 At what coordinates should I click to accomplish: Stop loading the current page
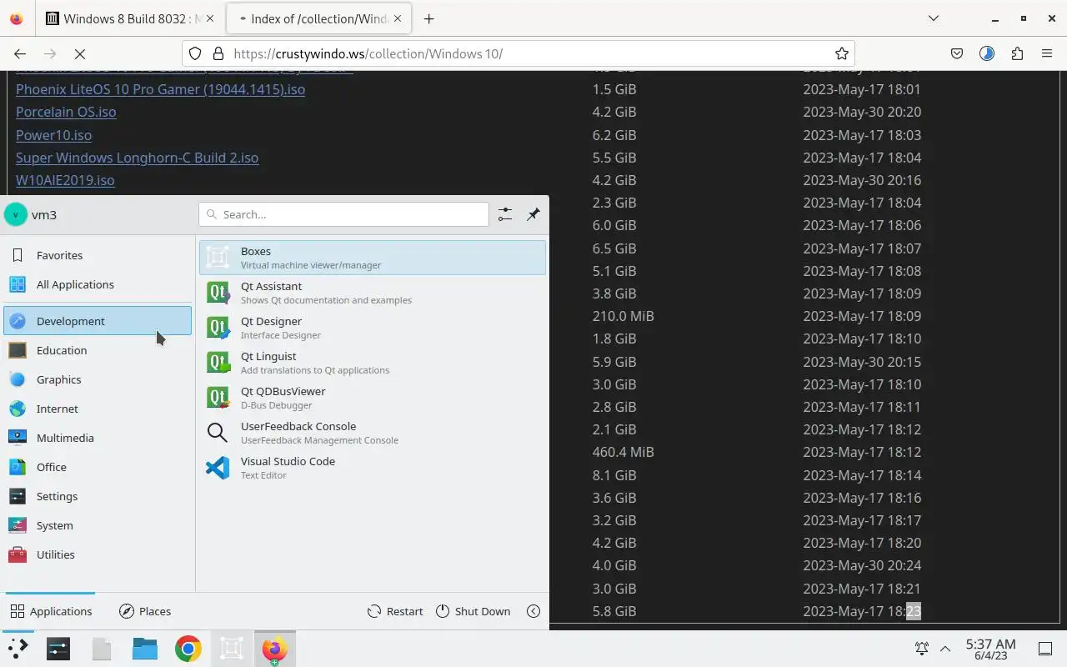click(80, 53)
